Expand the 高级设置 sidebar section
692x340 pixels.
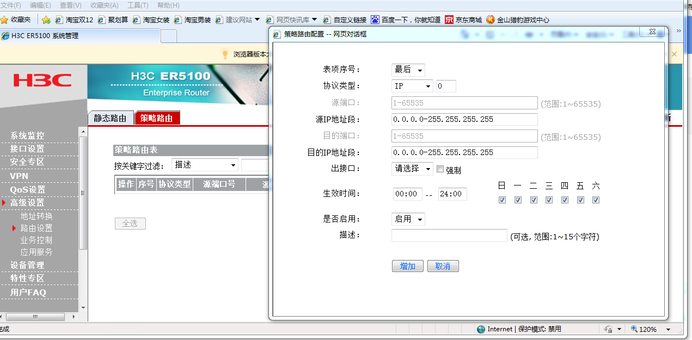click(x=27, y=202)
